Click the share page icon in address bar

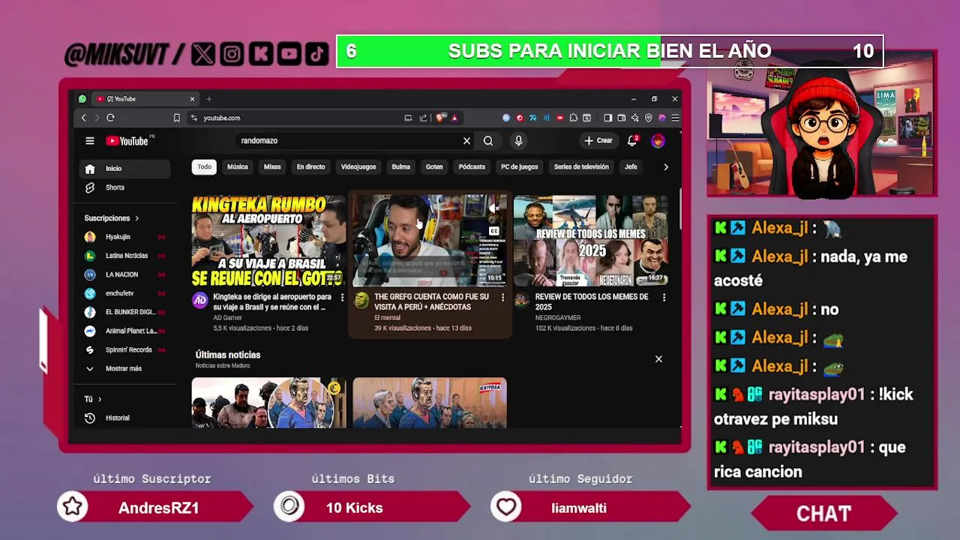[423, 118]
